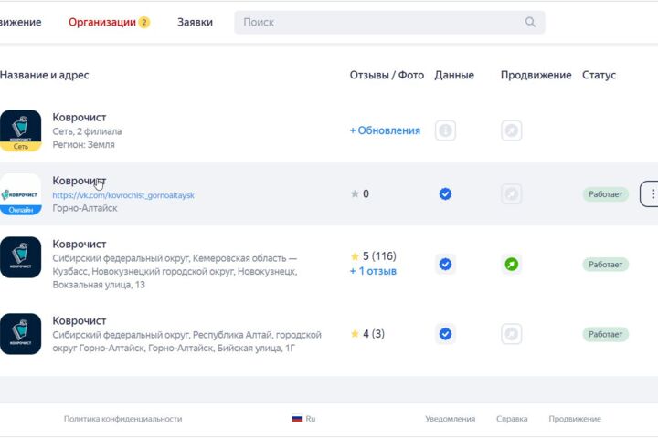The height and width of the screenshot is (438, 658).
Task: Click the Поиск search field
Action: point(389,22)
